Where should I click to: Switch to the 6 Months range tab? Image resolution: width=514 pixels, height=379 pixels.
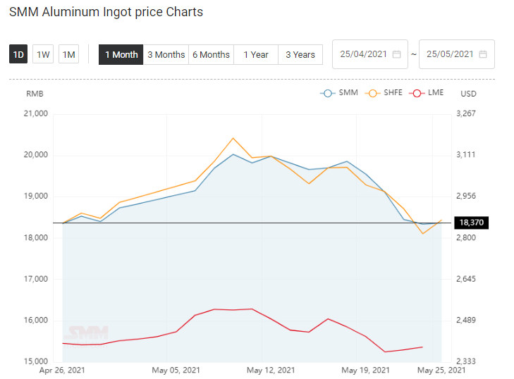[x=211, y=55]
